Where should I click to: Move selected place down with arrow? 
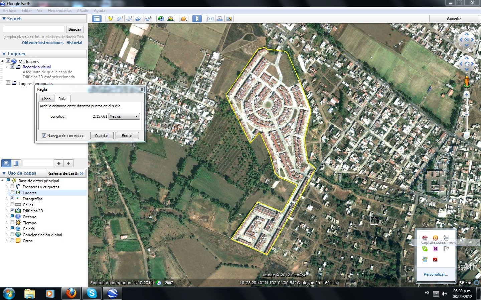[68, 163]
